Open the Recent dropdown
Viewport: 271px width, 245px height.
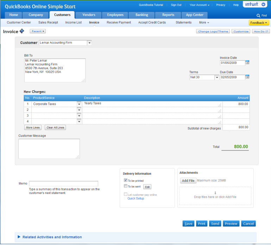pyautogui.click(x=38, y=31)
